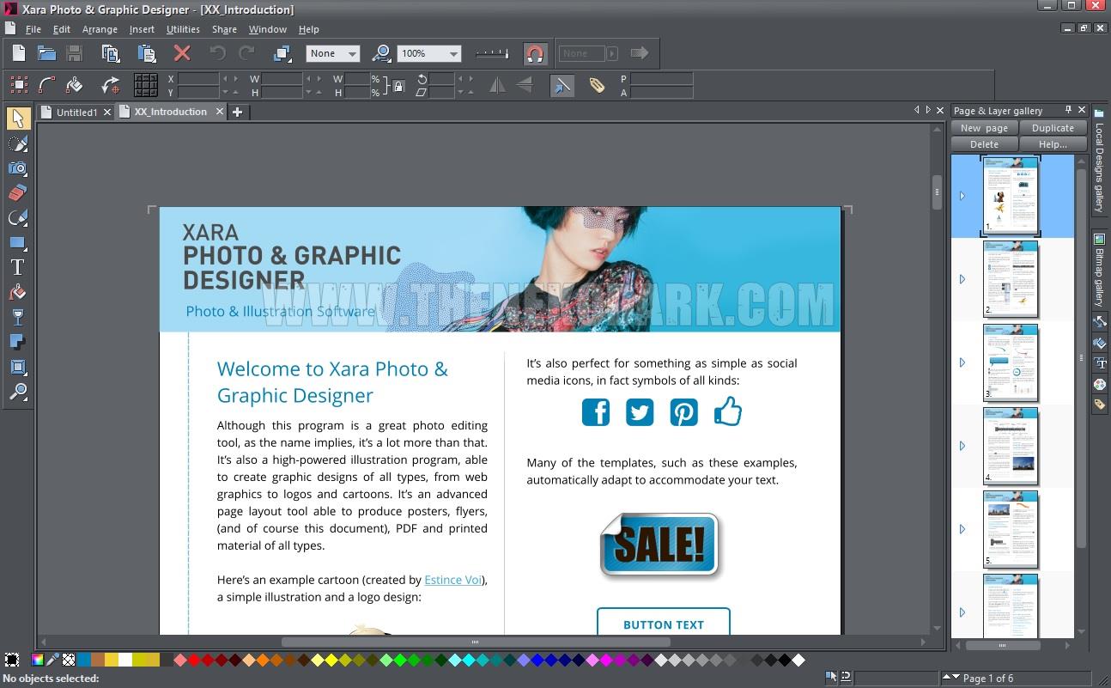The height and width of the screenshot is (688, 1111).
Task: Click the X position input field
Action: click(198, 78)
